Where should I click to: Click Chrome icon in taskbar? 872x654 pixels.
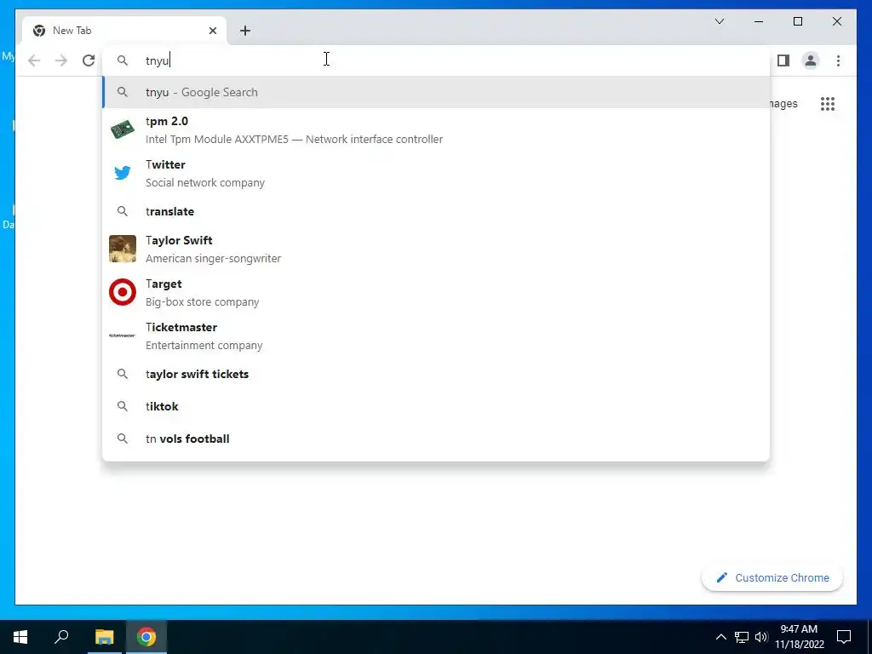click(x=146, y=637)
